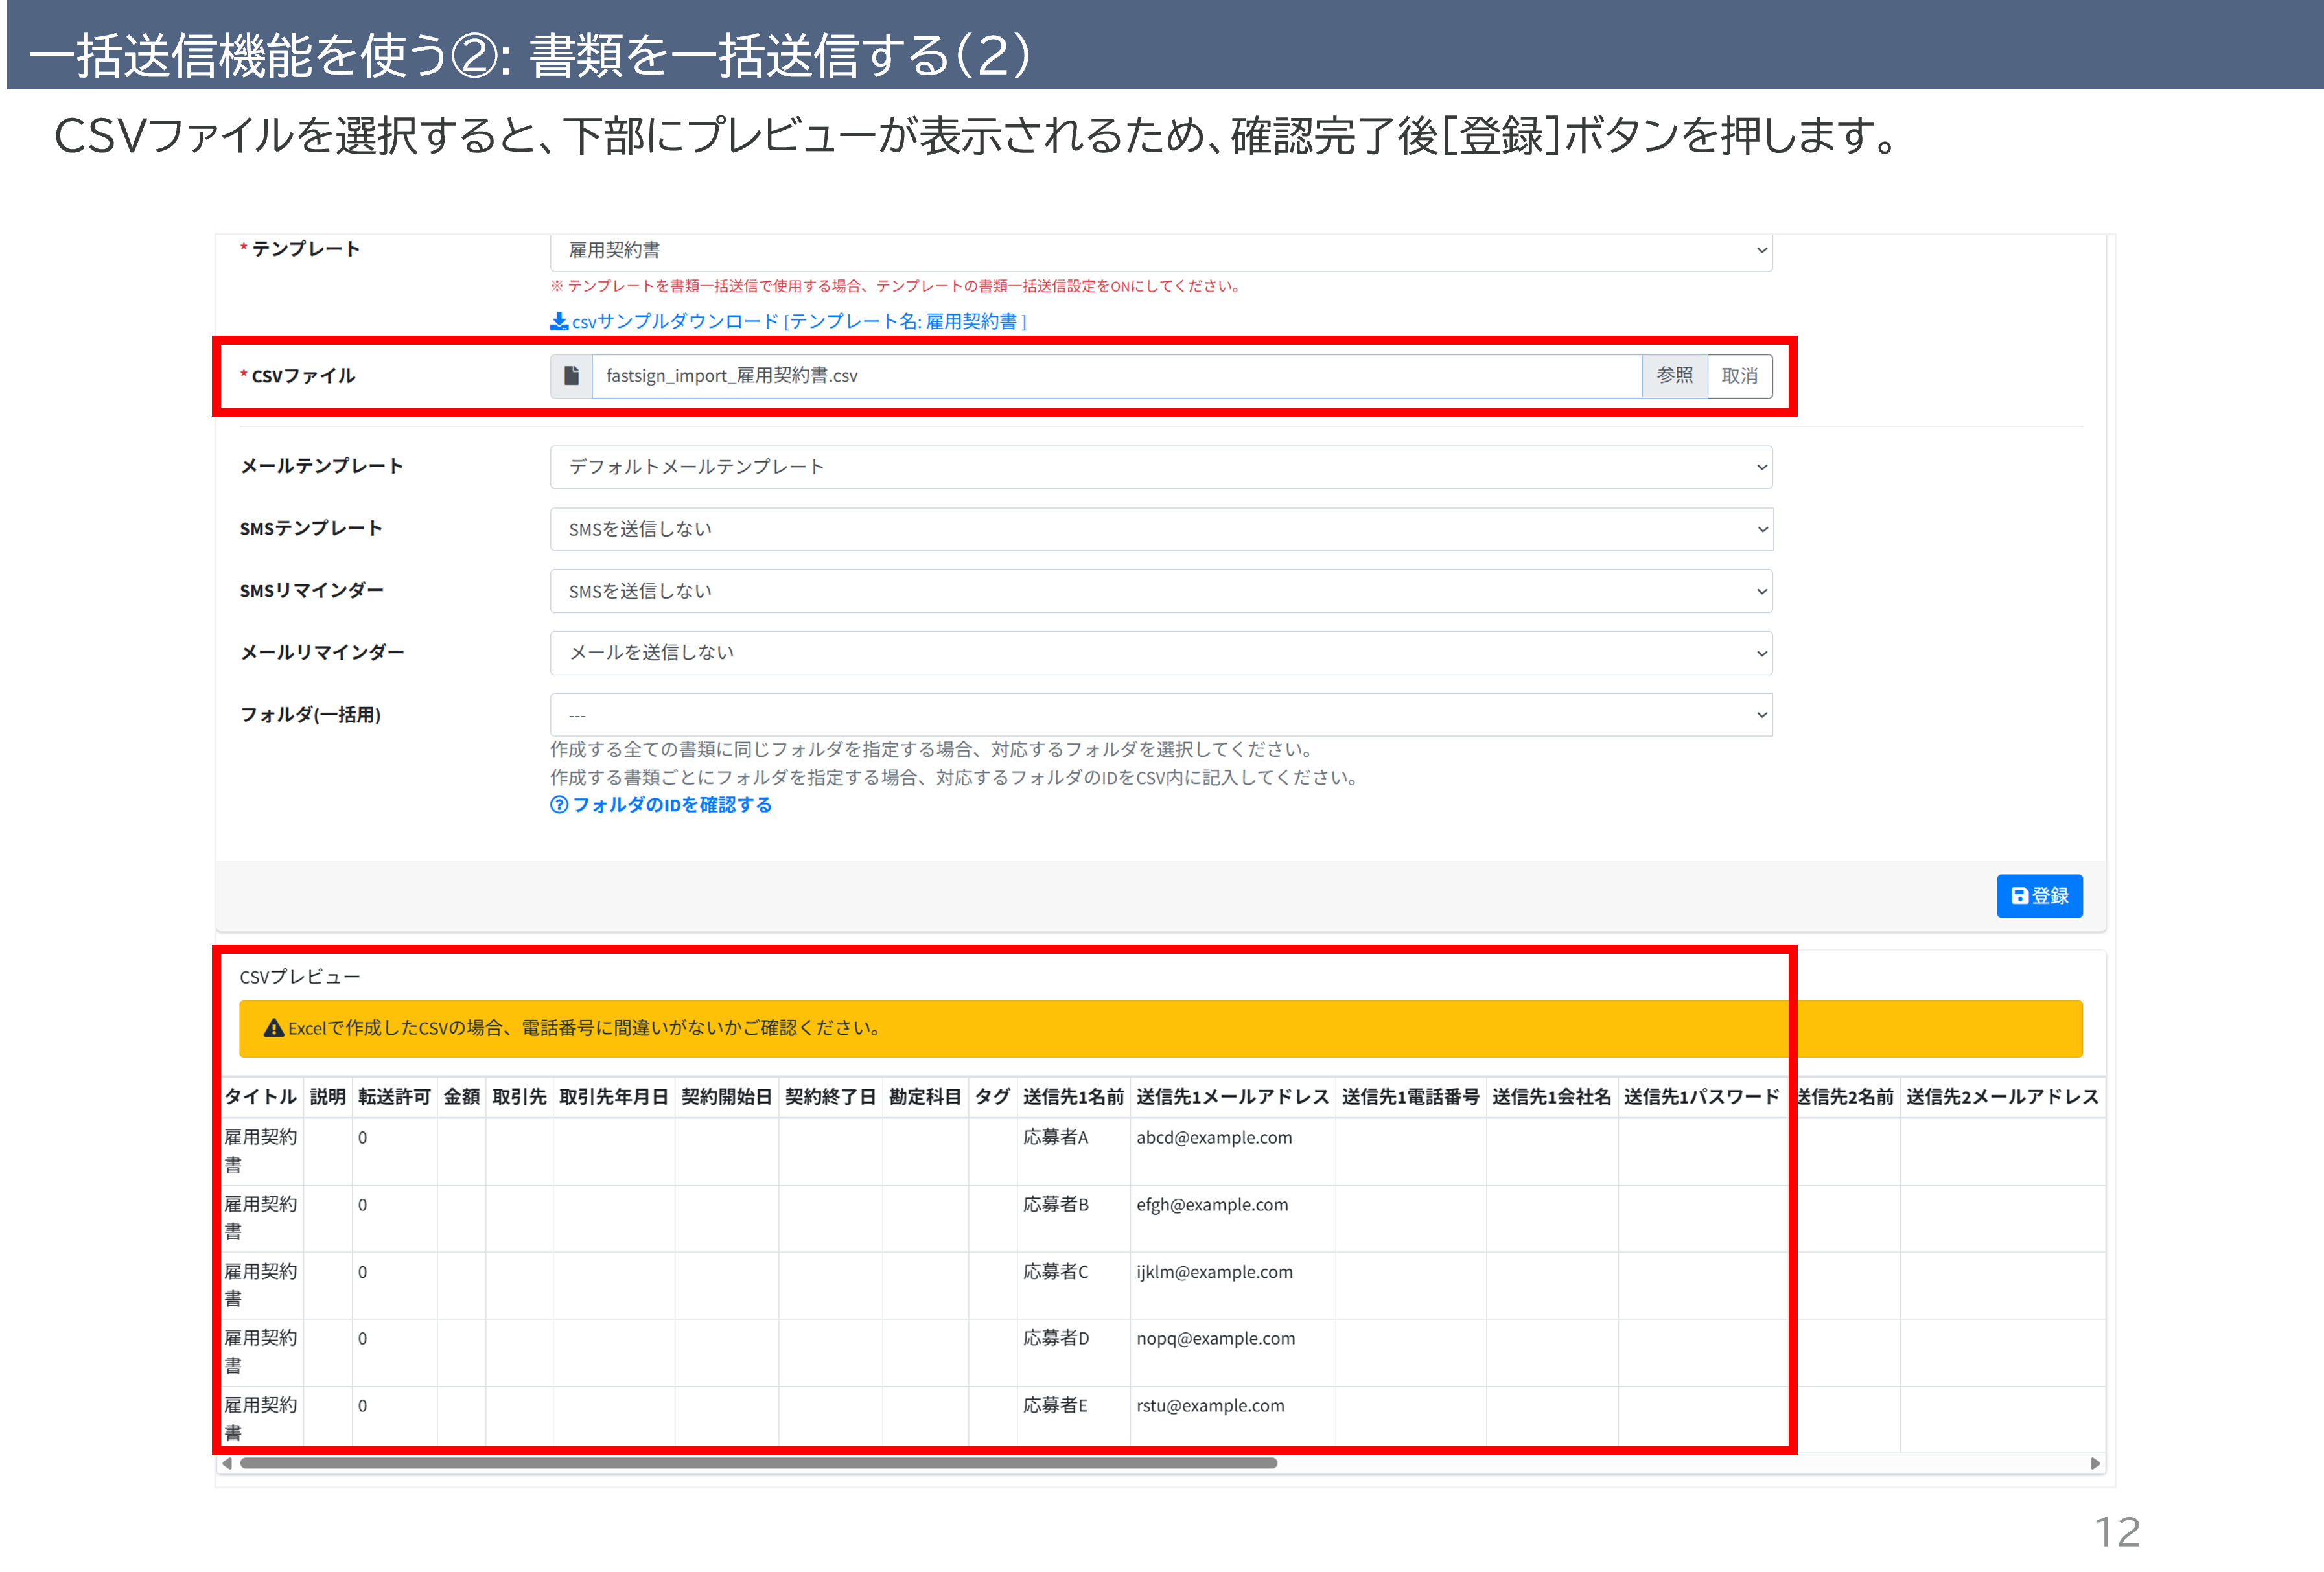Screen dimensions: 2324x1572
Task: Open the csvサンプルダウンロード link
Action: pos(798,321)
